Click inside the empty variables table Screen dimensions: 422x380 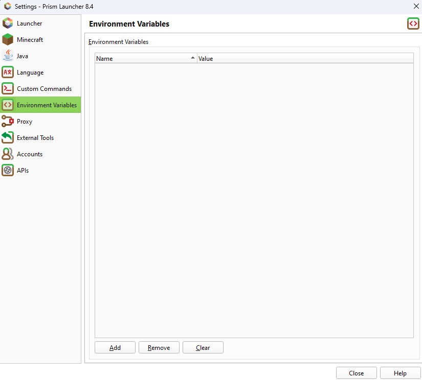(254, 199)
